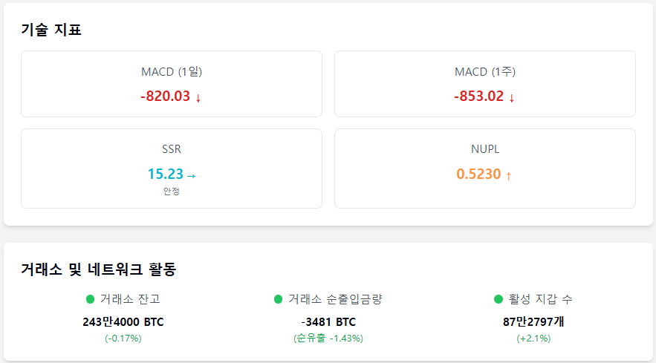
Task: Open the NUPL indicator label
Action: pos(485,149)
